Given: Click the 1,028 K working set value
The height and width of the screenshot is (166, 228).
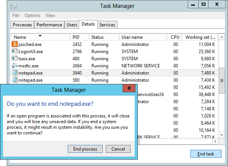Looking at the screenshot, I should [208, 116].
